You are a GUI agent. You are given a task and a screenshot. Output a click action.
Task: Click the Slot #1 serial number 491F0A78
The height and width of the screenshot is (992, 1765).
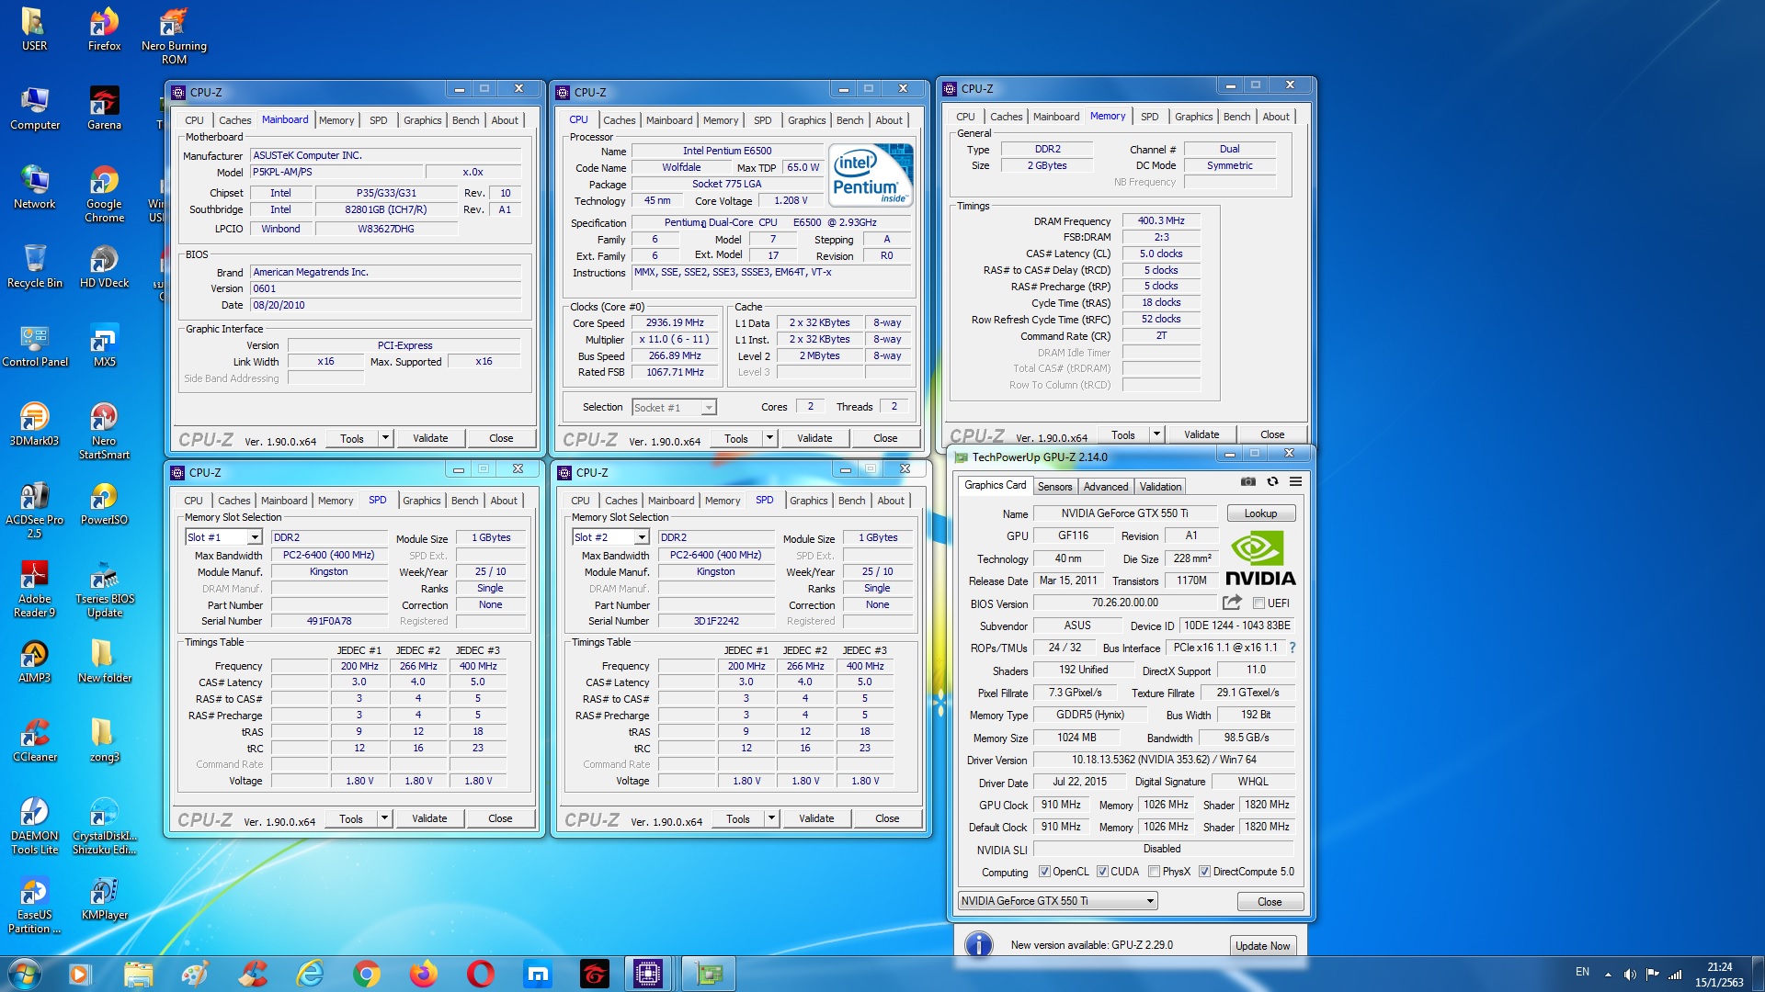(x=329, y=621)
